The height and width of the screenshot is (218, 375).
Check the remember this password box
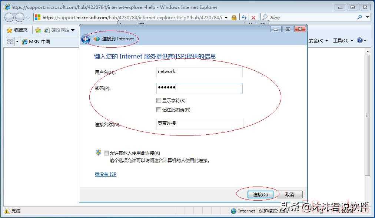click(x=159, y=110)
